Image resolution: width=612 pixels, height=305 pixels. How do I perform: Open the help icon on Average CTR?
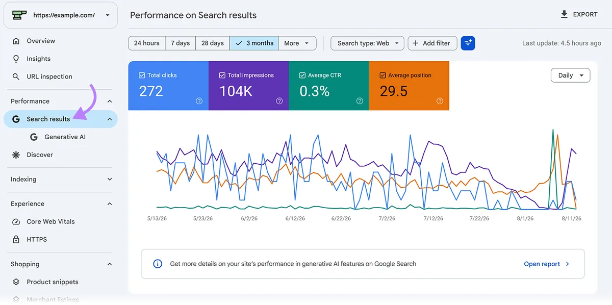(360, 101)
